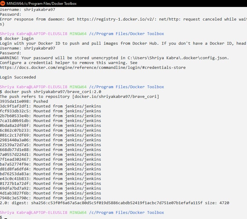247x219 pixels.
Task: Click the layer line ba7a52774f9e
Action: coord(50,164)
